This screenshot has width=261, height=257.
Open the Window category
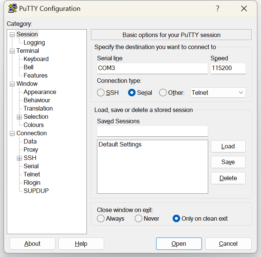(27, 84)
